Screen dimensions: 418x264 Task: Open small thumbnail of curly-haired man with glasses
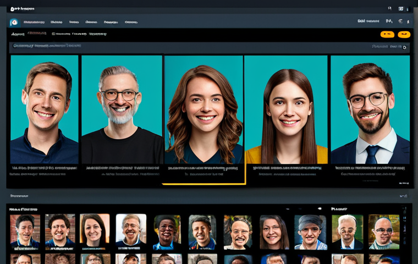pyautogui.click(x=60, y=232)
